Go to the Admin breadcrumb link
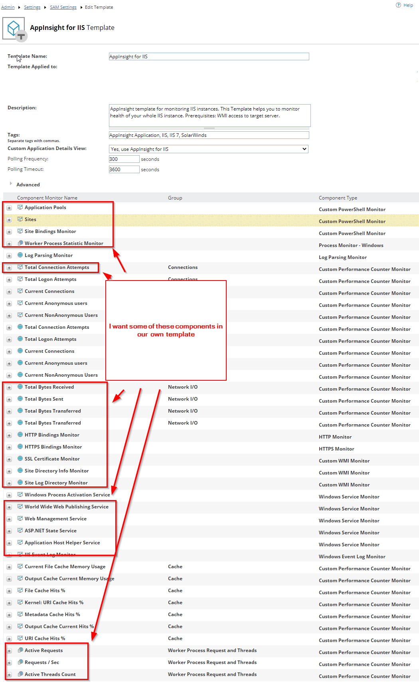This screenshot has height=682, width=419. (8, 7)
